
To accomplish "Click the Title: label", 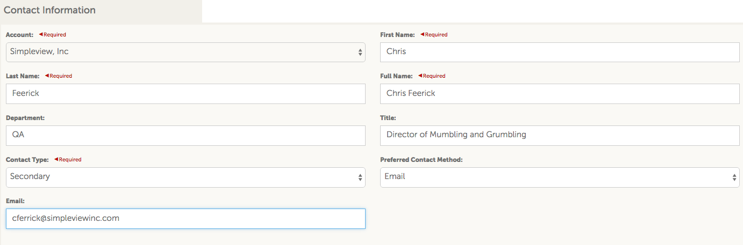I will 388,118.
